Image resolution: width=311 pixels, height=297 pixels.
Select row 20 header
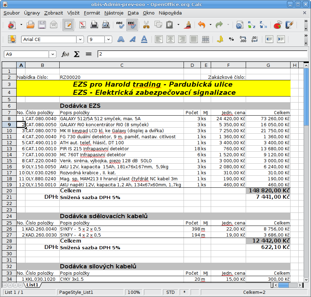pos(9,191)
